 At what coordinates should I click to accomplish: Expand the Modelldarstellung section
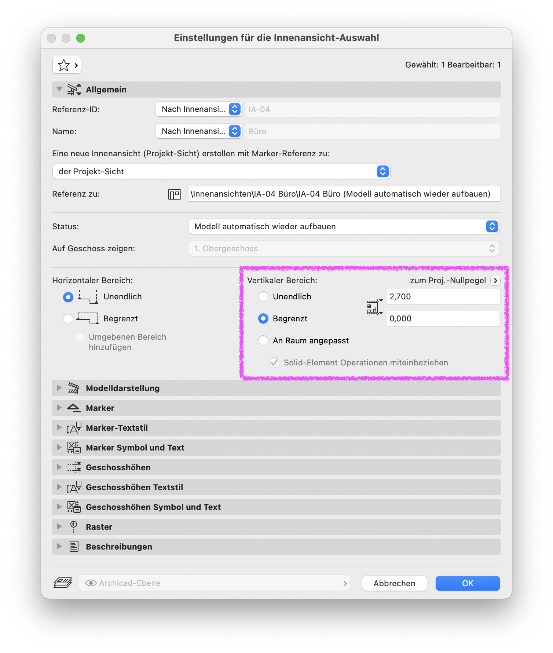[59, 388]
